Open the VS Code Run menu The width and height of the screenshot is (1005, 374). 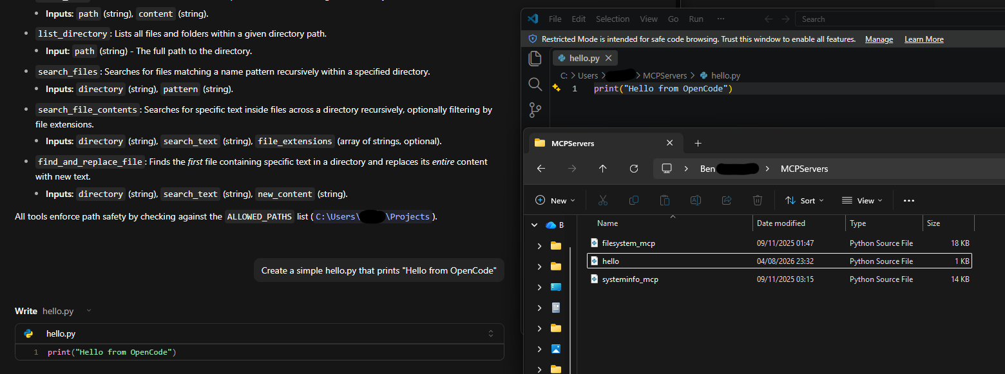pos(696,19)
